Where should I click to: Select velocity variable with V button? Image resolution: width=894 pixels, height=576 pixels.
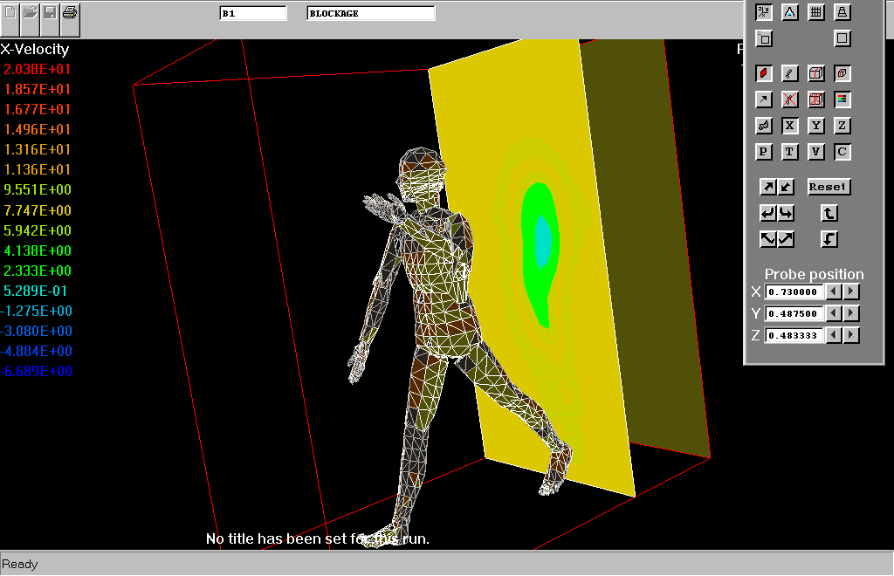tap(815, 152)
